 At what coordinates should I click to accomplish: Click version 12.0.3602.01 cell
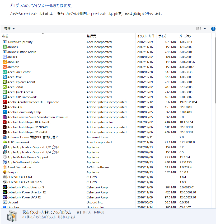coord(188,192)
